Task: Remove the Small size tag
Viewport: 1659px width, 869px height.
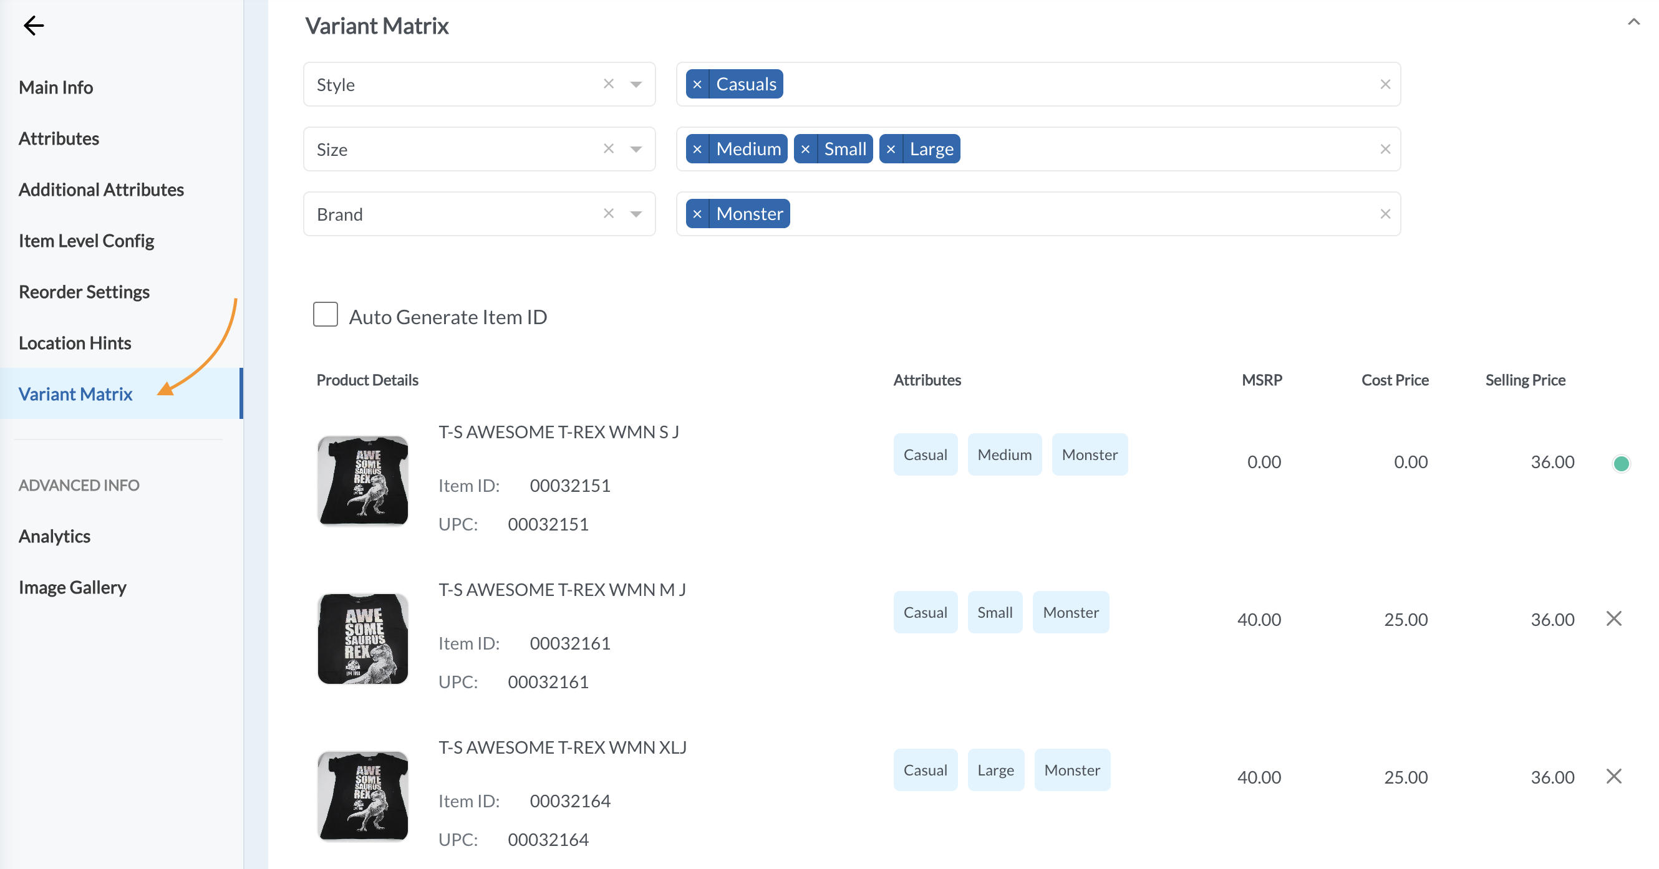Action: pyautogui.click(x=806, y=150)
